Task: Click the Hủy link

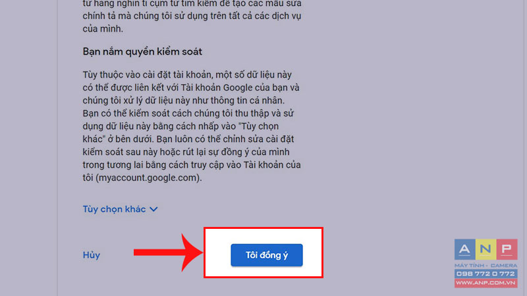Action: [92, 255]
